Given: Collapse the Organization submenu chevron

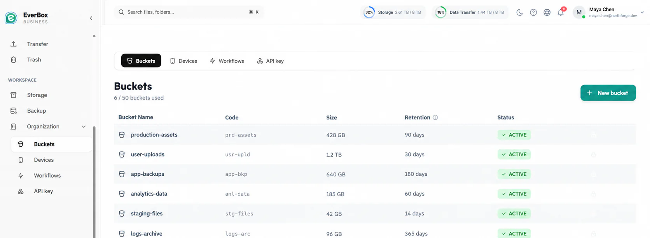Looking at the screenshot, I should (x=84, y=127).
